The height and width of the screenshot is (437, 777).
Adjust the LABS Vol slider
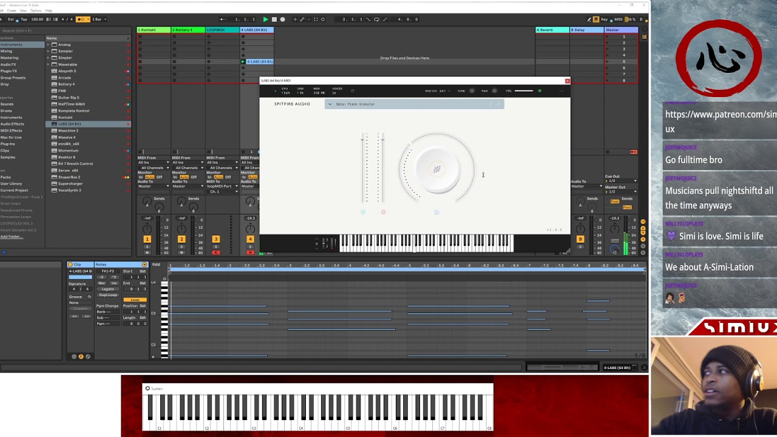[524, 91]
